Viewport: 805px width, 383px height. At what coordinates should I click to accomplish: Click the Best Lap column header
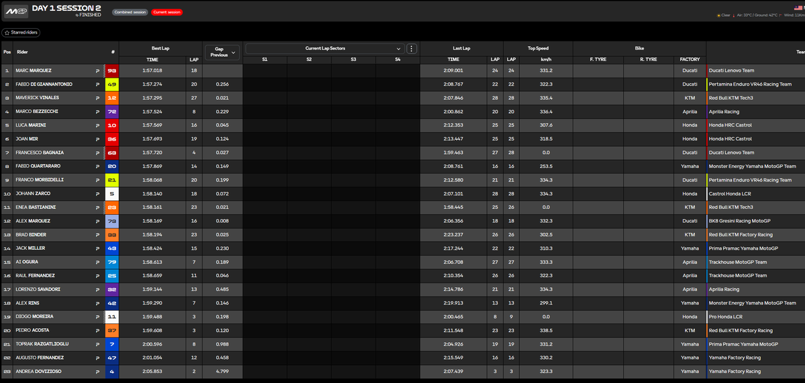161,48
